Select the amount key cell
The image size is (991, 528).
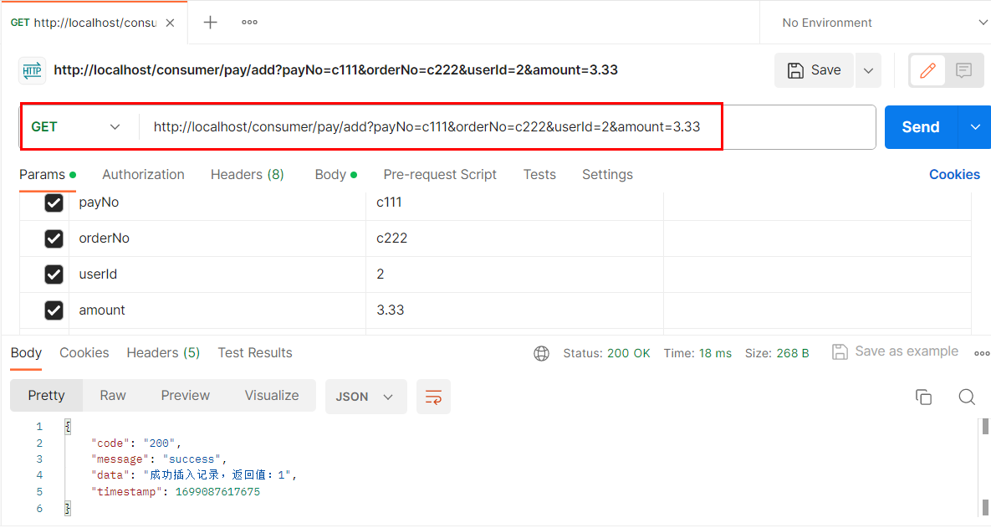click(x=217, y=310)
